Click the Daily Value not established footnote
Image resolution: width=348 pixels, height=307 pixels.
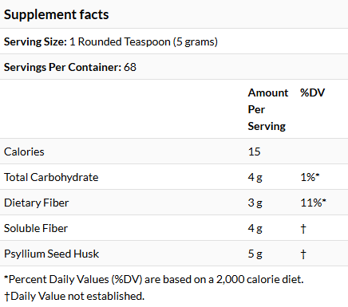(x=74, y=296)
